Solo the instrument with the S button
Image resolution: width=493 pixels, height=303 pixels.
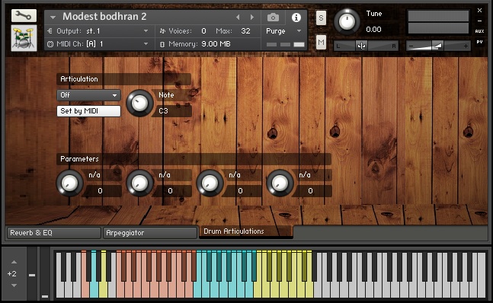coord(321,18)
